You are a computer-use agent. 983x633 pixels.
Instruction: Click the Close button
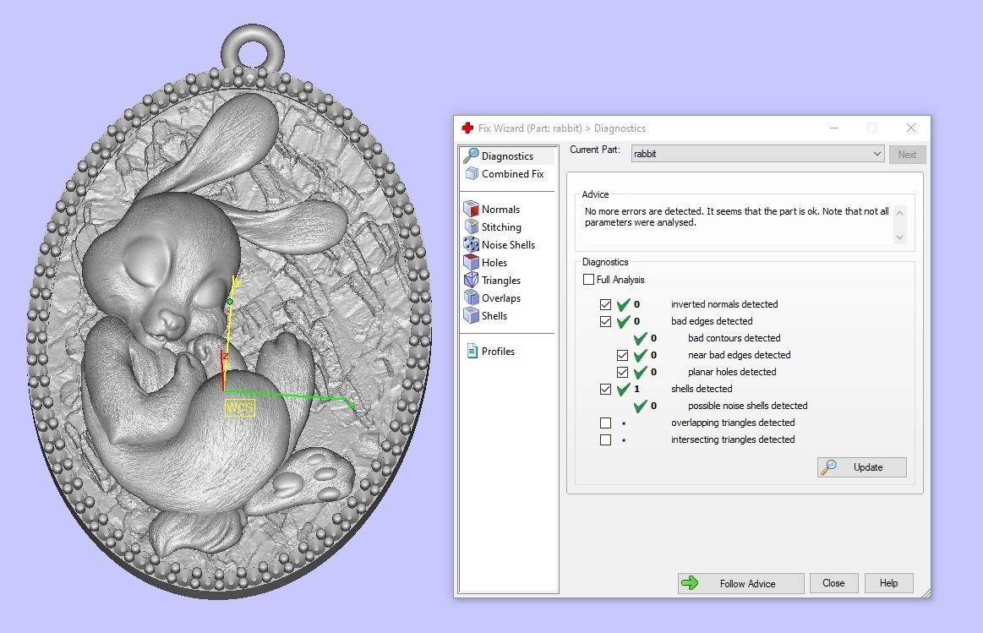coord(833,583)
